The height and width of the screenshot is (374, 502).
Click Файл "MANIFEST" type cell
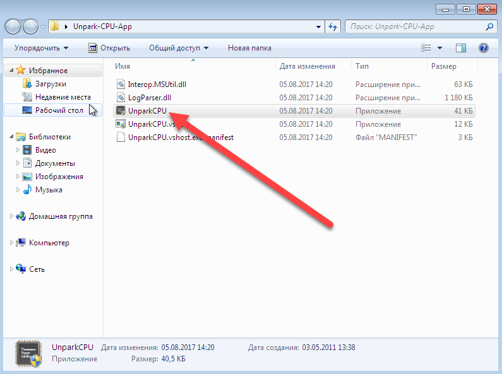click(x=386, y=137)
